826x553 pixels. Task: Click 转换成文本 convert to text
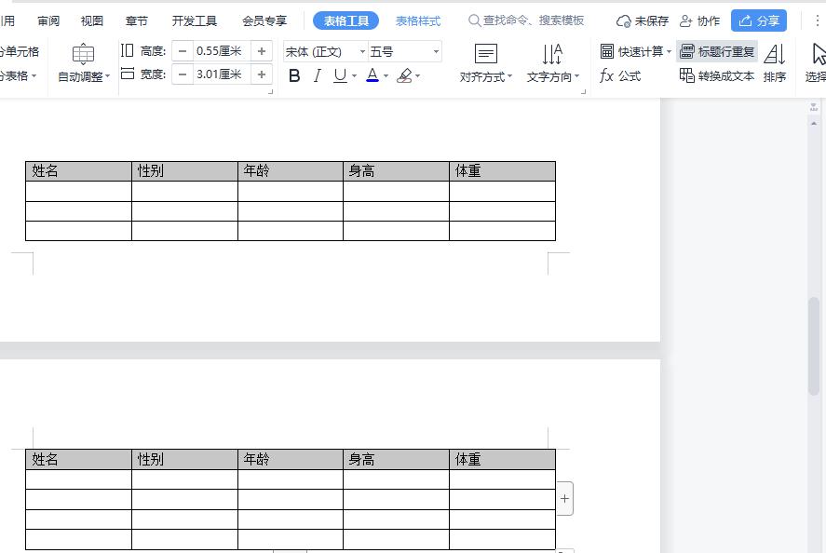coord(717,75)
